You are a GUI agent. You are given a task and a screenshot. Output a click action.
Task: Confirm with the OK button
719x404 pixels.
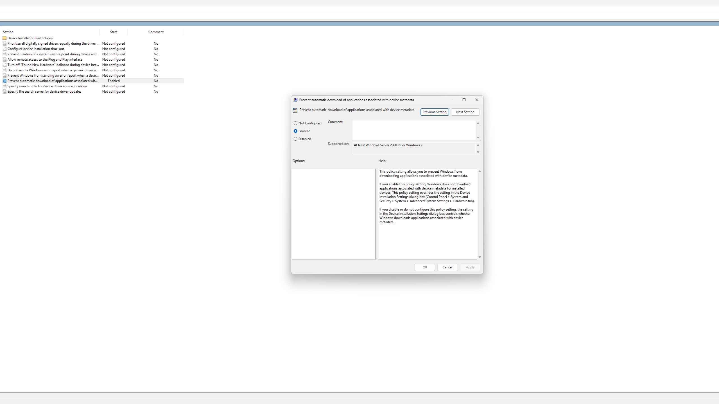425,267
